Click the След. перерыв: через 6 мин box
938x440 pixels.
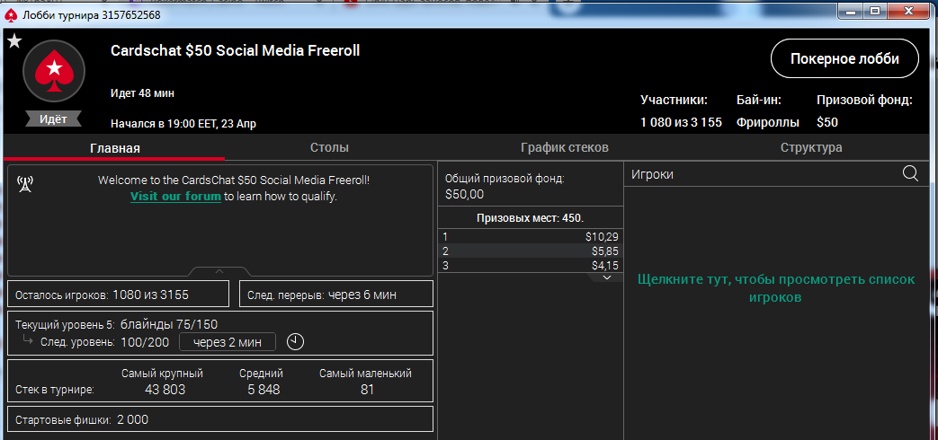335,295
